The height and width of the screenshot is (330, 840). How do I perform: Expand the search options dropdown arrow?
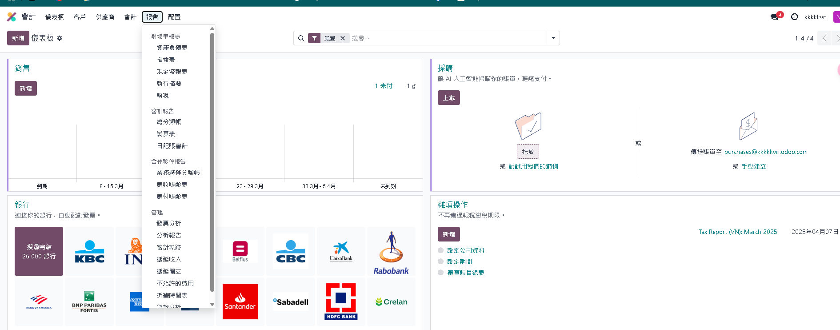pyautogui.click(x=553, y=38)
